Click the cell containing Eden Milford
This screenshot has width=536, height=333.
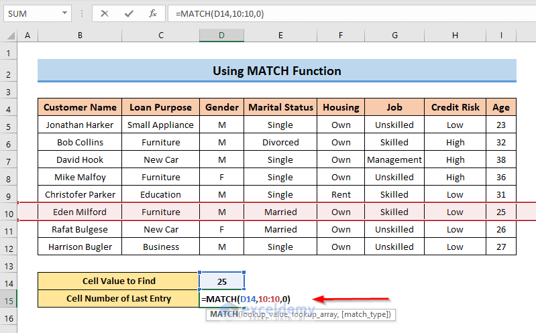[x=80, y=212]
